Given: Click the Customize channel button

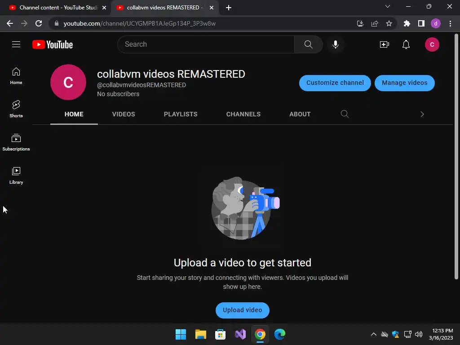Looking at the screenshot, I should click(335, 83).
